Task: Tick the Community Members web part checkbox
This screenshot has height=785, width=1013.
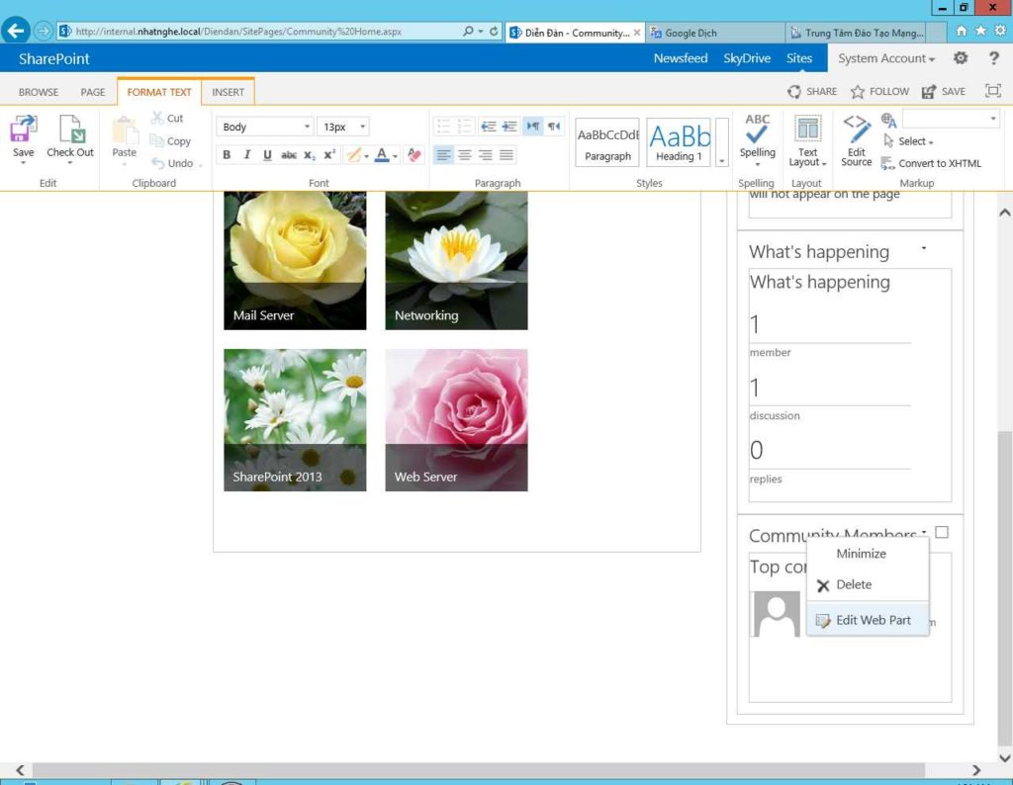Action: 942,532
